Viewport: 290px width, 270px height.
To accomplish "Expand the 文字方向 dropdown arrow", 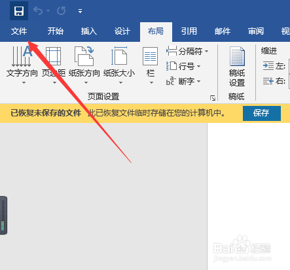I will 24,82.
